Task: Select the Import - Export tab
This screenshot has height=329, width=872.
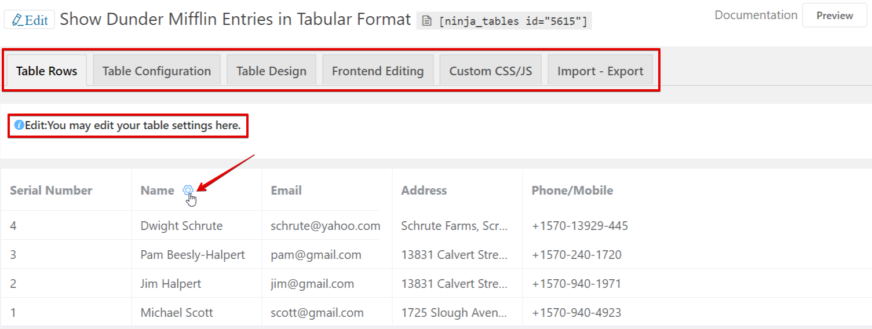Action: click(600, 71)
